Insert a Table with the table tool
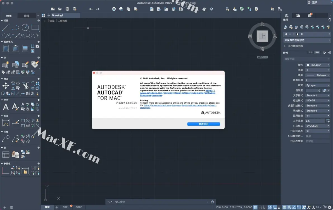The width and height of the screenshot is (333, 210). [x=6, y=155]
